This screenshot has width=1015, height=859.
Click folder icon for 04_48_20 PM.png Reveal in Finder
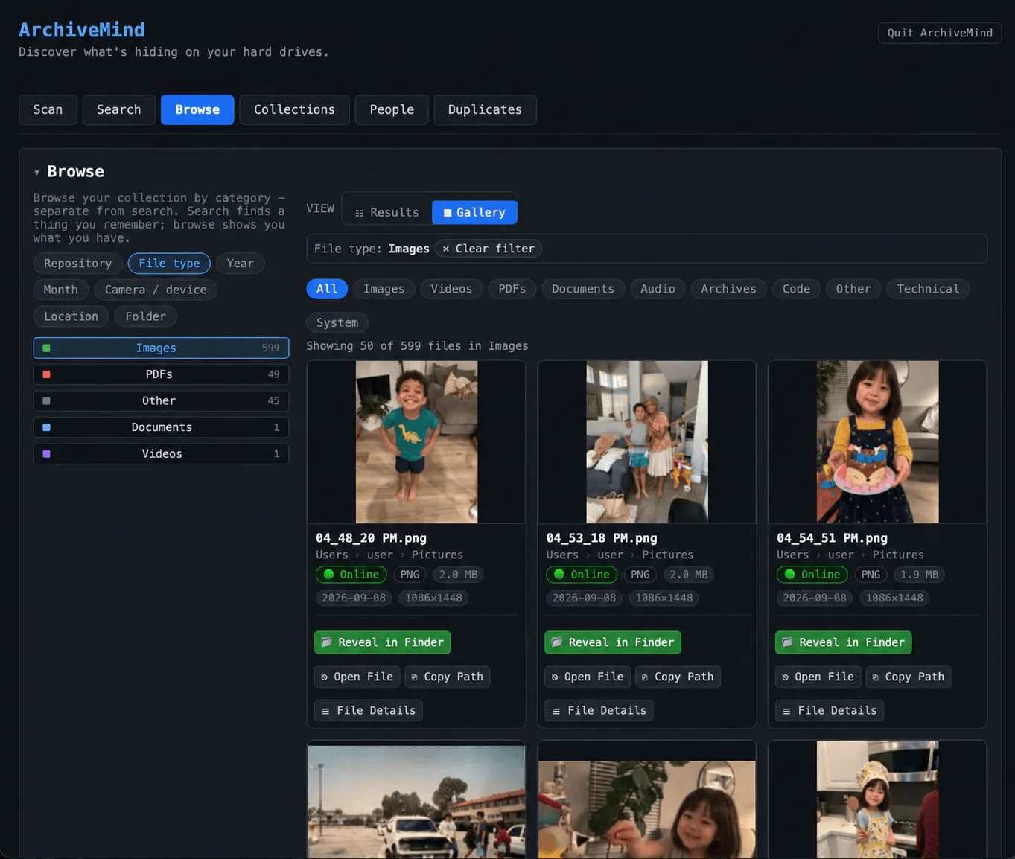click(326, 642)
